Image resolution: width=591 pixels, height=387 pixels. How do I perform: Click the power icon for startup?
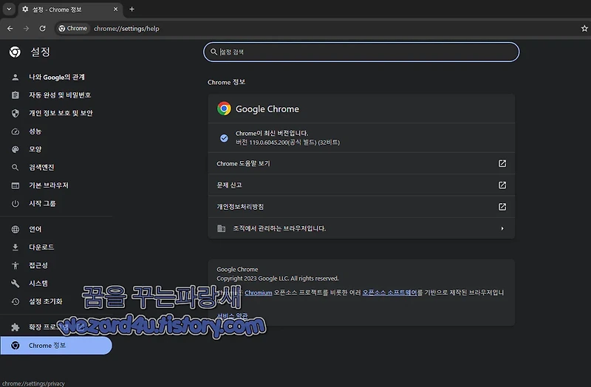(x=15, y=204)
